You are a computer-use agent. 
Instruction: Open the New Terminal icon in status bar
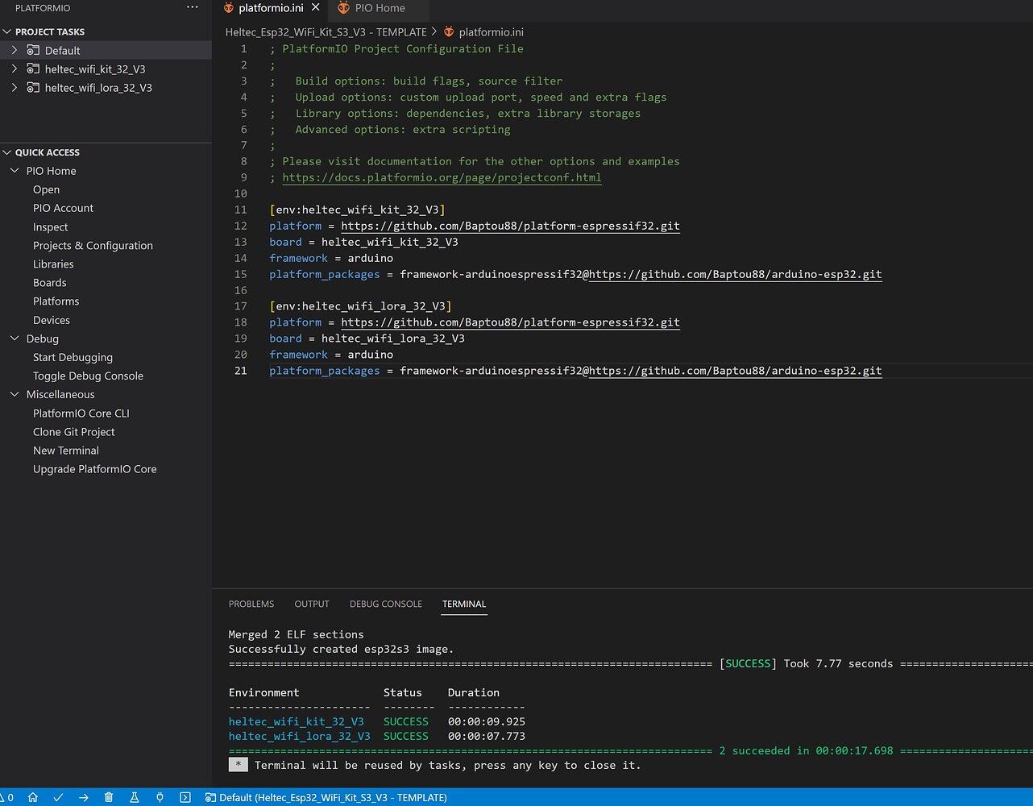coord(185,797)
